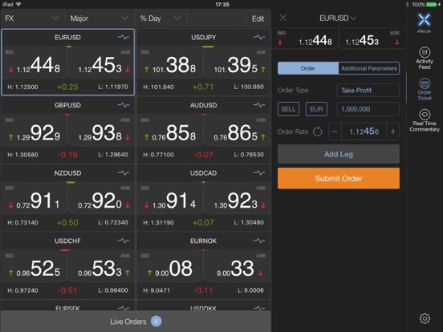Open the USDCAD chart icon
Screen dimensions: 443x332
pyautogui.click(x=259, y=172)
